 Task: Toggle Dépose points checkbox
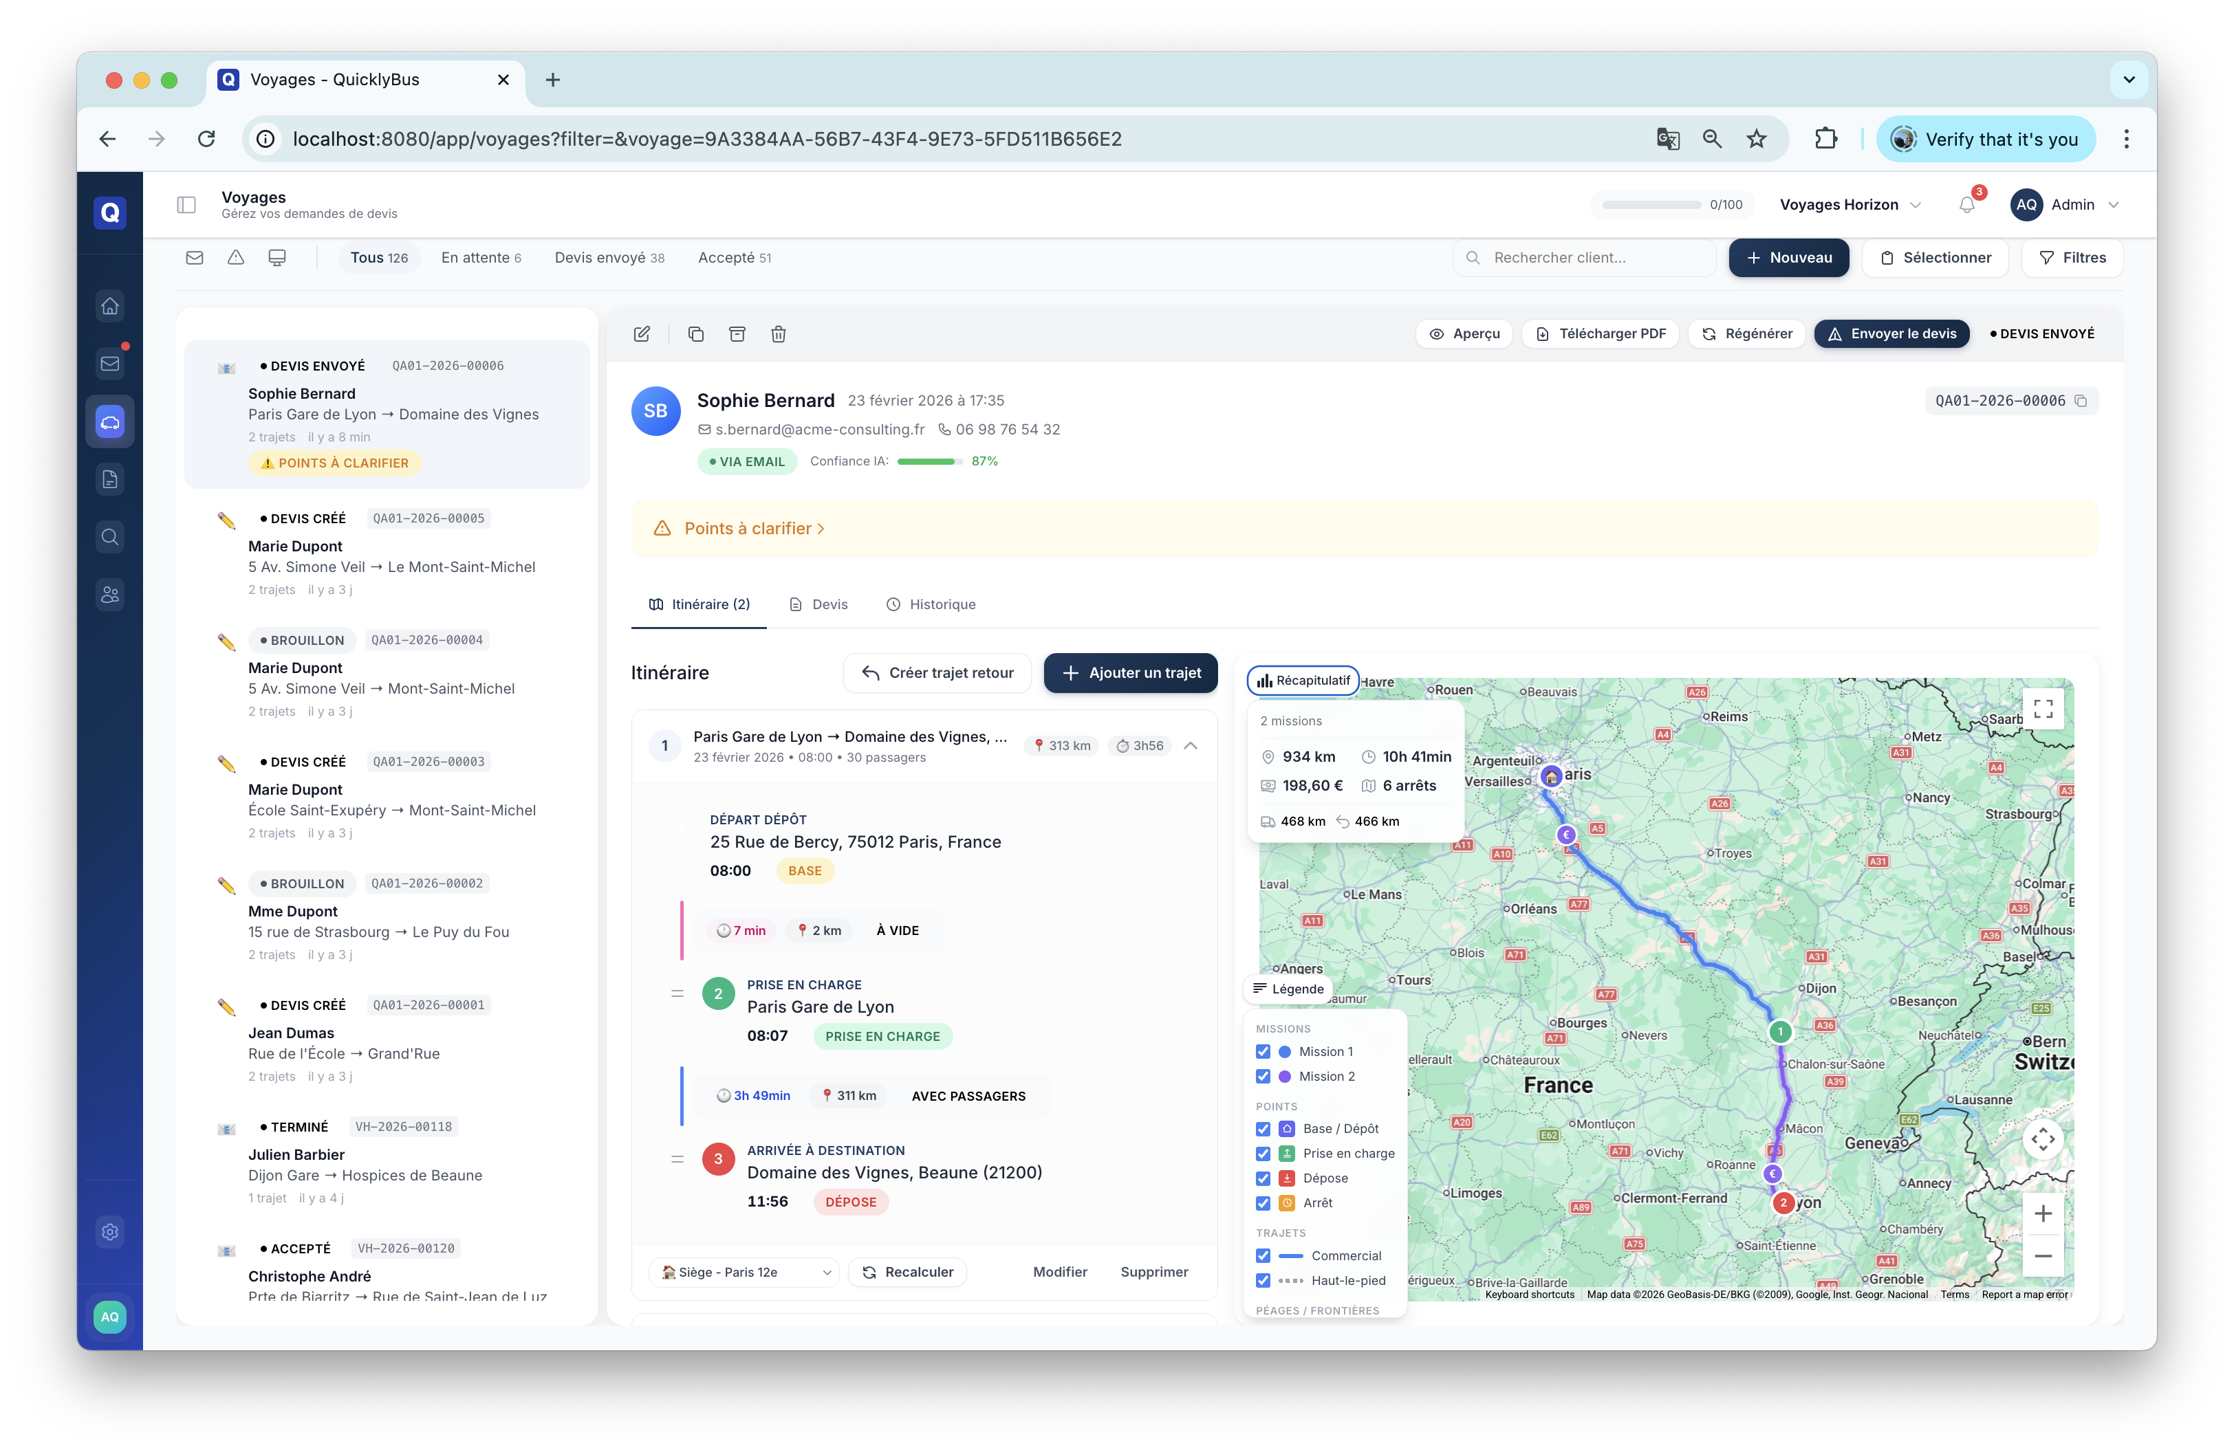pos(1264,1178)
